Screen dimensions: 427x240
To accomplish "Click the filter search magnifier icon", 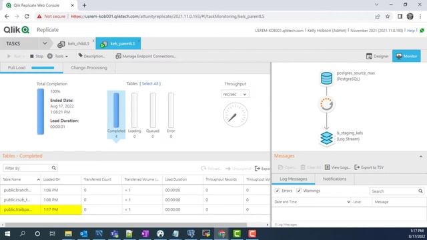I will point(54,168).
